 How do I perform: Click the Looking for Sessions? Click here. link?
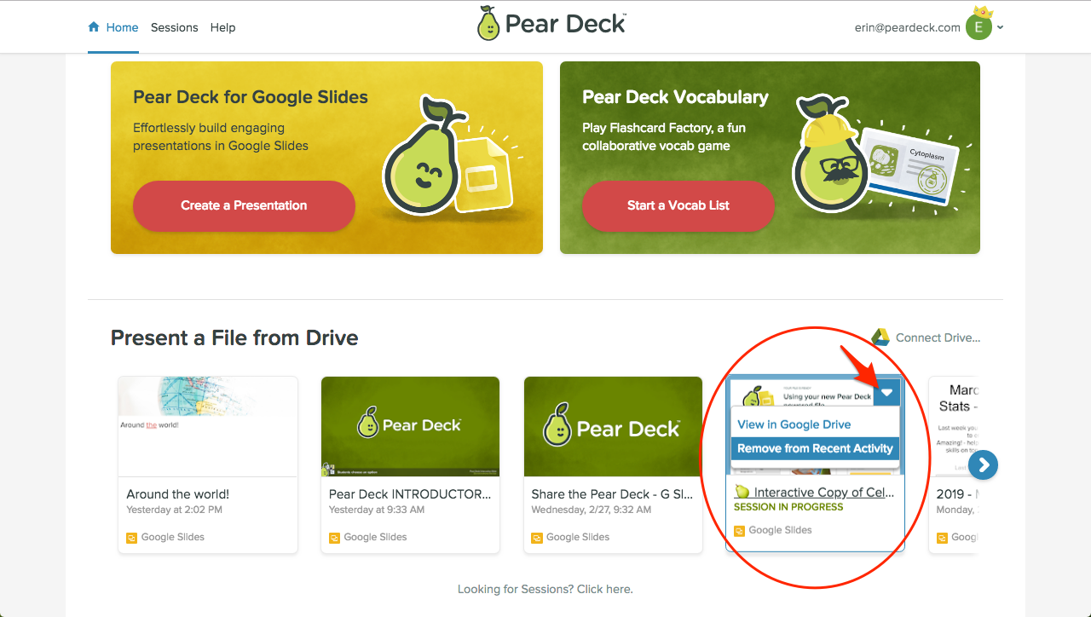click(x=545, y=589)
